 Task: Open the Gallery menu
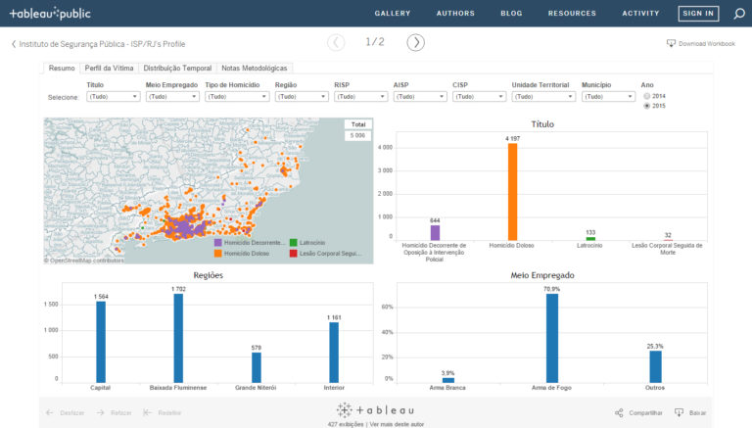[x=393, y=14]
